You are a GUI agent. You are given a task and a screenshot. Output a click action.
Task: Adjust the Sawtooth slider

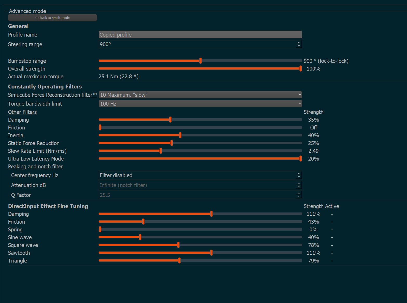coord(200,253)
